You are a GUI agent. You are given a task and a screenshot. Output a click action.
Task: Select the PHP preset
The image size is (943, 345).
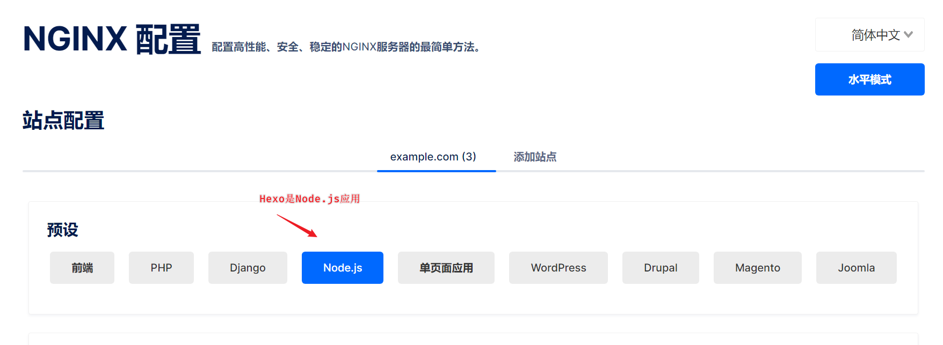161,268
